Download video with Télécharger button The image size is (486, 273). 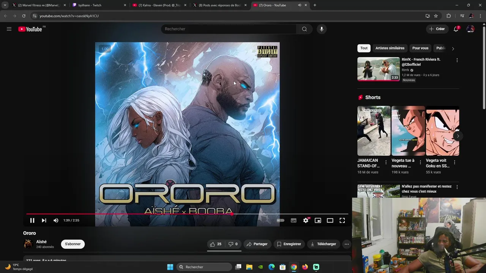323,244
